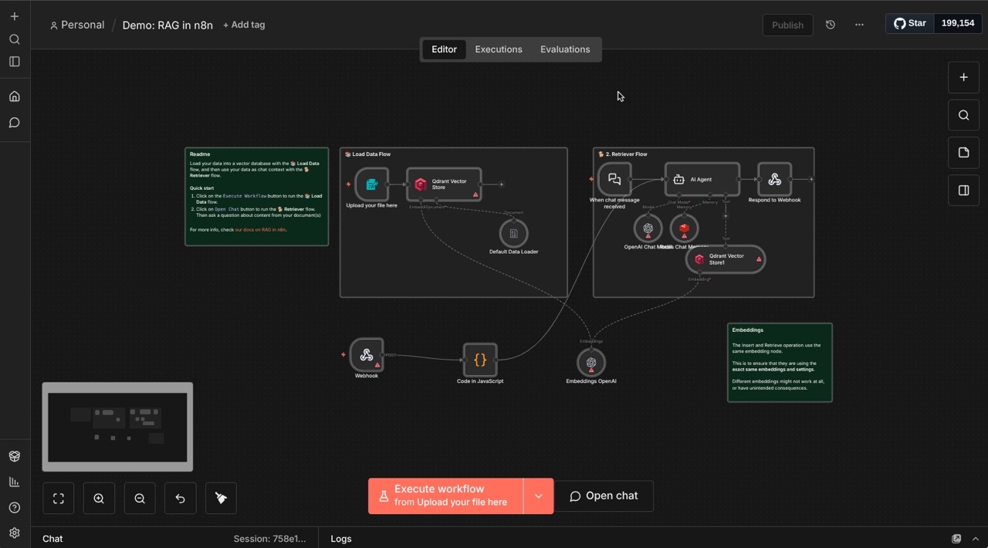Open the three-dot workflow menu
Screen dimensions: 988x548
pos(859,25)
